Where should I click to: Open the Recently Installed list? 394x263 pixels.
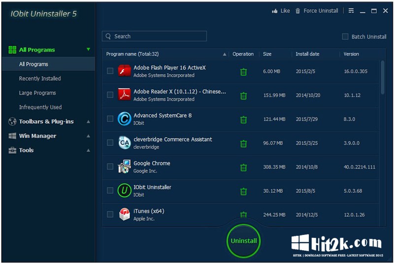point(40,79)
